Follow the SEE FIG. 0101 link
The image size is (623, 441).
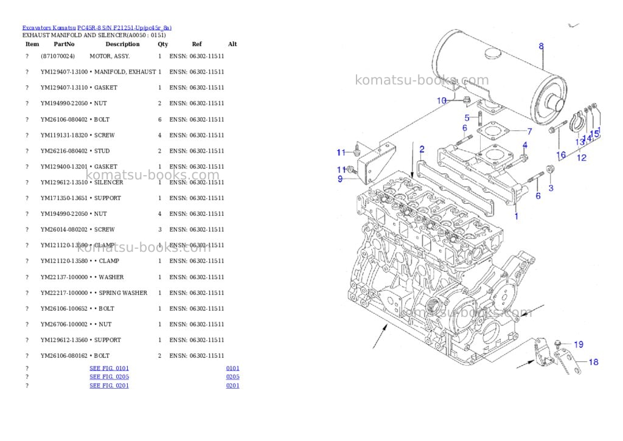pyautogui.click(x=110, y=368)
